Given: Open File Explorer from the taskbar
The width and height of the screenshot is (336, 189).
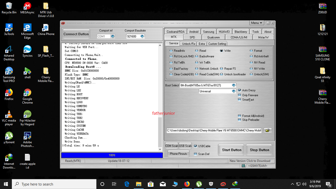Looking at the screenshot, I should point(138,184).
